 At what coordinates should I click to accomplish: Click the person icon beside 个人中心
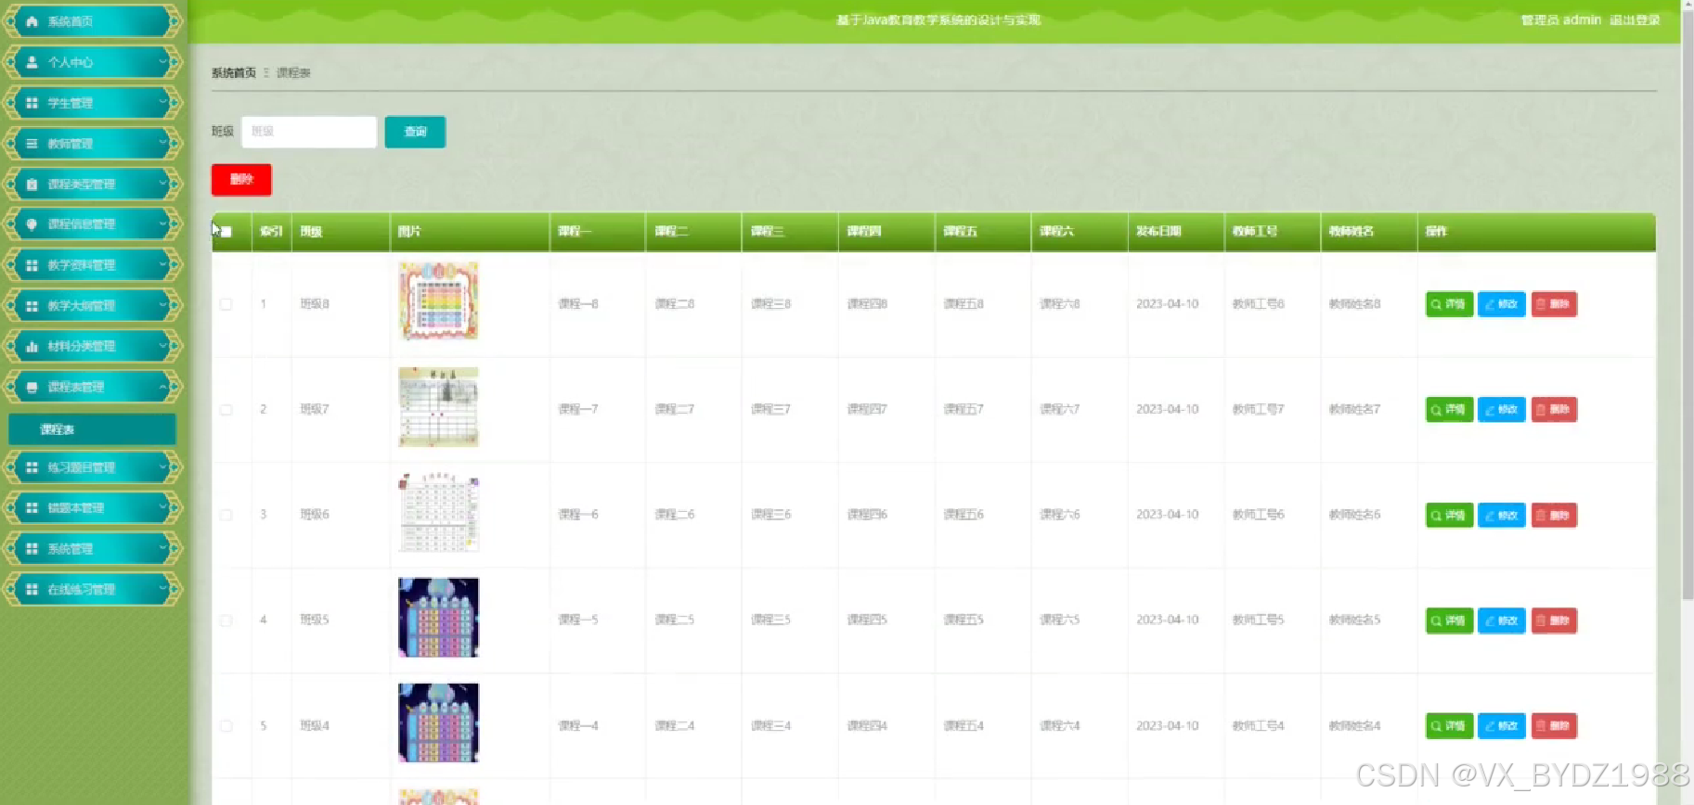[x=32, y=62]
